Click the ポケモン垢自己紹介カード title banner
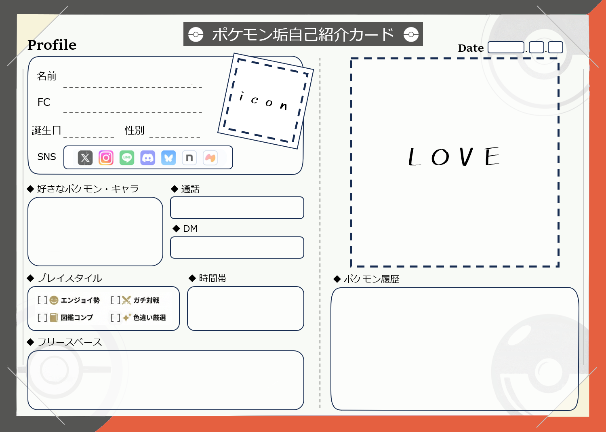This screenshot has width=606, height=432. click(303, 34)
